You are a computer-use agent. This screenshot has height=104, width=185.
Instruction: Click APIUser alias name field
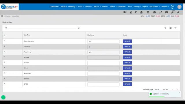[103, 57]
